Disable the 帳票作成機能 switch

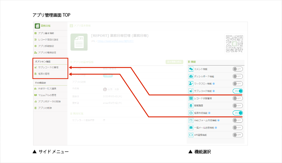pos(238,113)
